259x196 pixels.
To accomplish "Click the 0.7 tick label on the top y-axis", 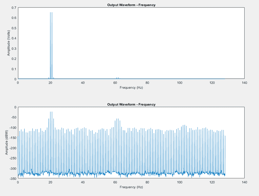I will click(14, 8).
